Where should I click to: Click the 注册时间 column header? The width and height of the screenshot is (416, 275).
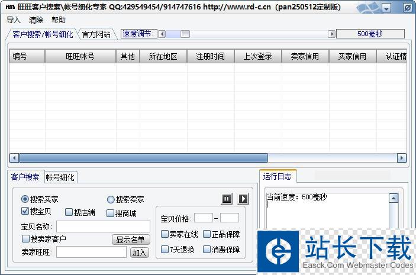click(211, 56)
